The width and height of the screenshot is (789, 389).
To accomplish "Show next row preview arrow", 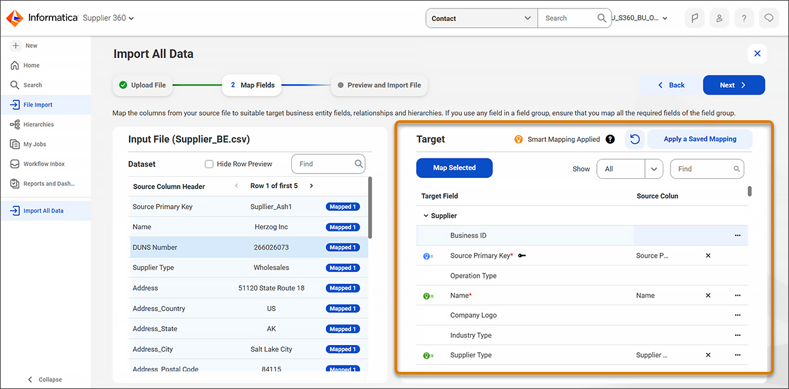I will tap(311, 186).
